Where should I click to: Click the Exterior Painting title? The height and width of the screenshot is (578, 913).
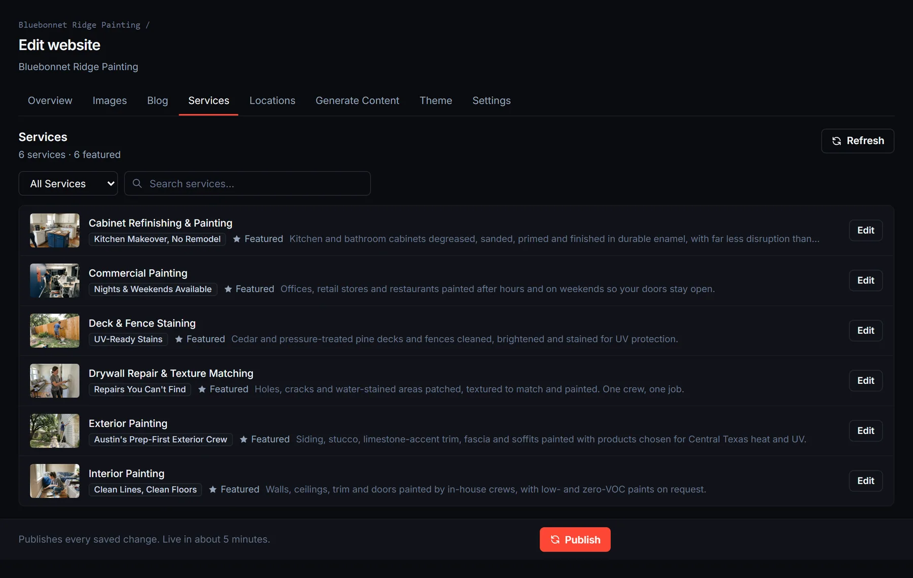point(128,423)
